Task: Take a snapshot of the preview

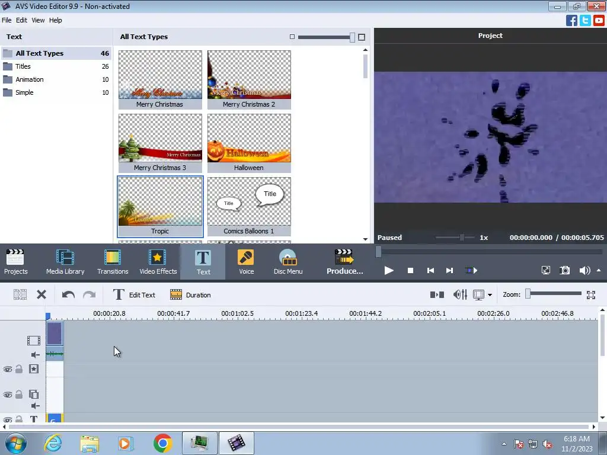Action: tap(565, 270)
